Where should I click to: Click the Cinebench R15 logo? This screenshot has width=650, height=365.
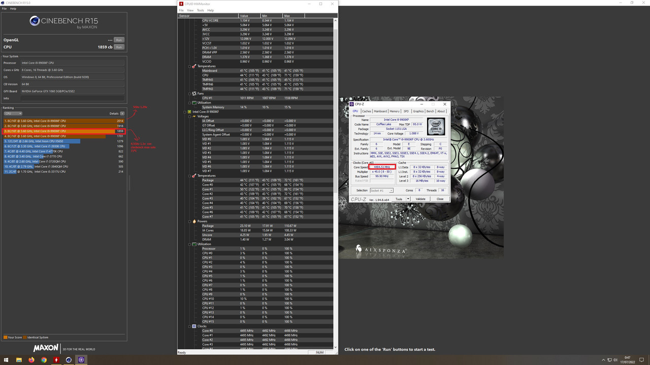[x=63, y=22]
